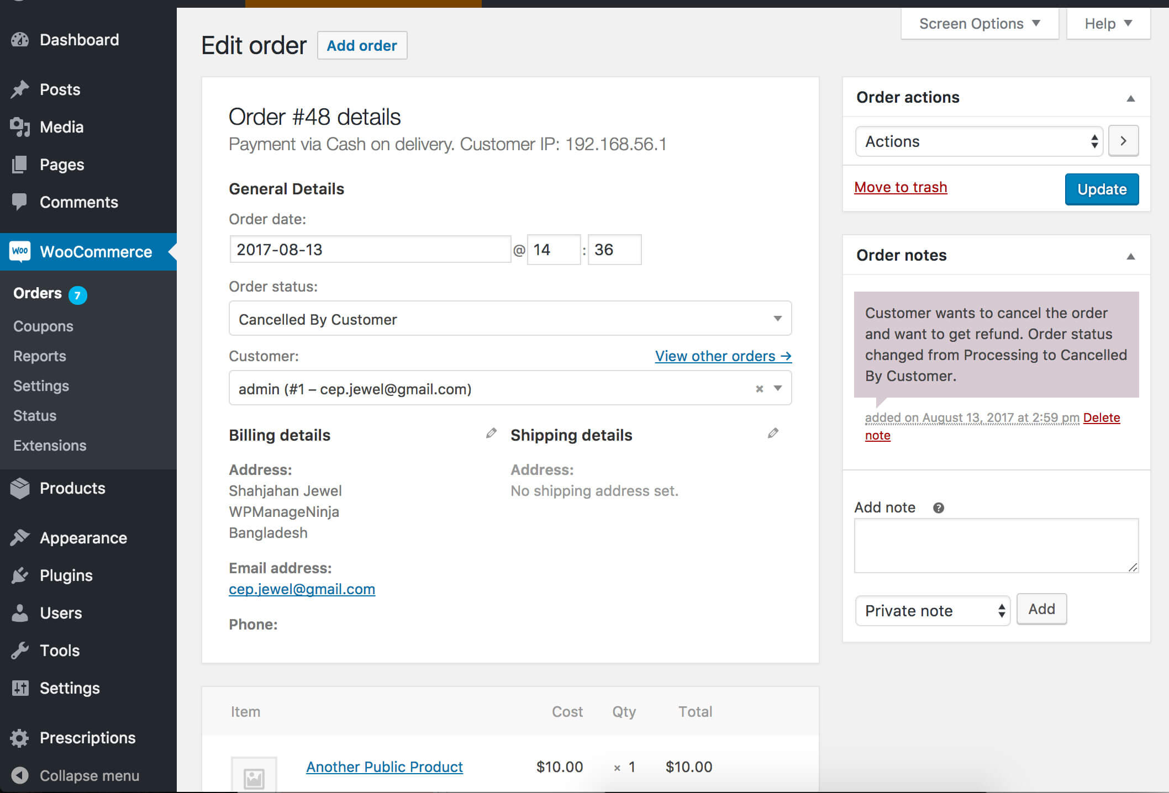Click the Tools wrench icon
The height and width of the screenshot is (793, 1169).
coord(20,651)
